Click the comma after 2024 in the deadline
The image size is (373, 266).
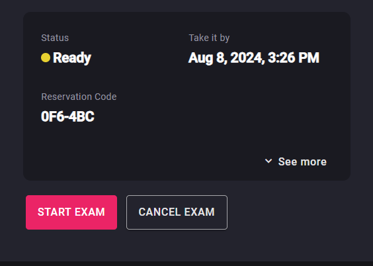pyautogui.click(x=264, y=62)
